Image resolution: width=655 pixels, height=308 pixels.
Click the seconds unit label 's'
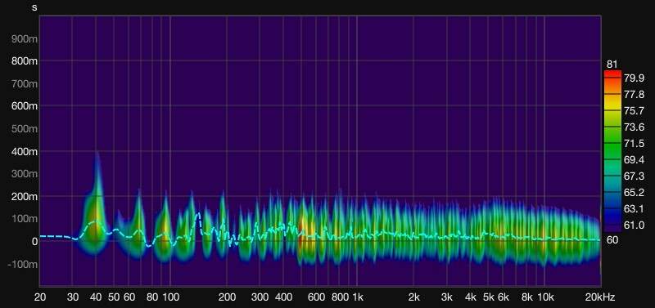(x=34, y=7)
